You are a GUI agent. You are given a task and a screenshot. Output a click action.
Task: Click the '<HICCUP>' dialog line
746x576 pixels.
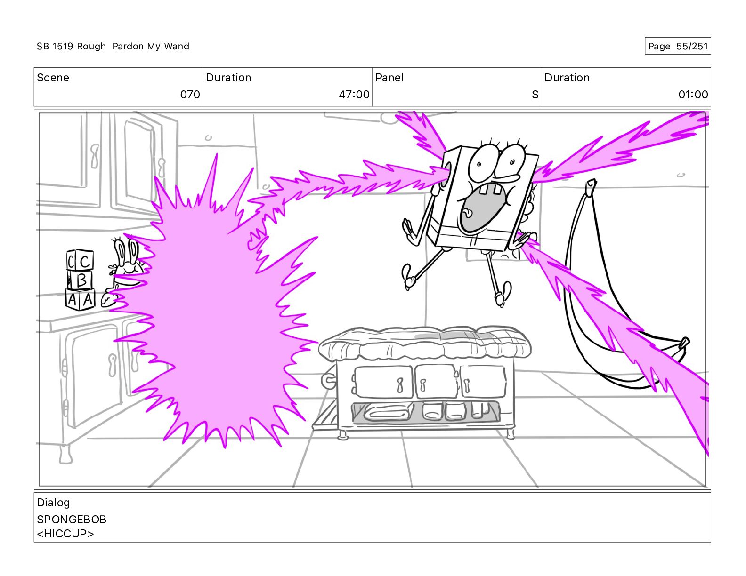(65, 534)
